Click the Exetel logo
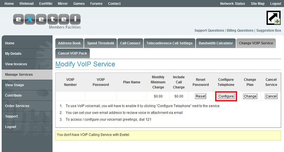This screenshot has width=284, height=152. click(47, 19)
